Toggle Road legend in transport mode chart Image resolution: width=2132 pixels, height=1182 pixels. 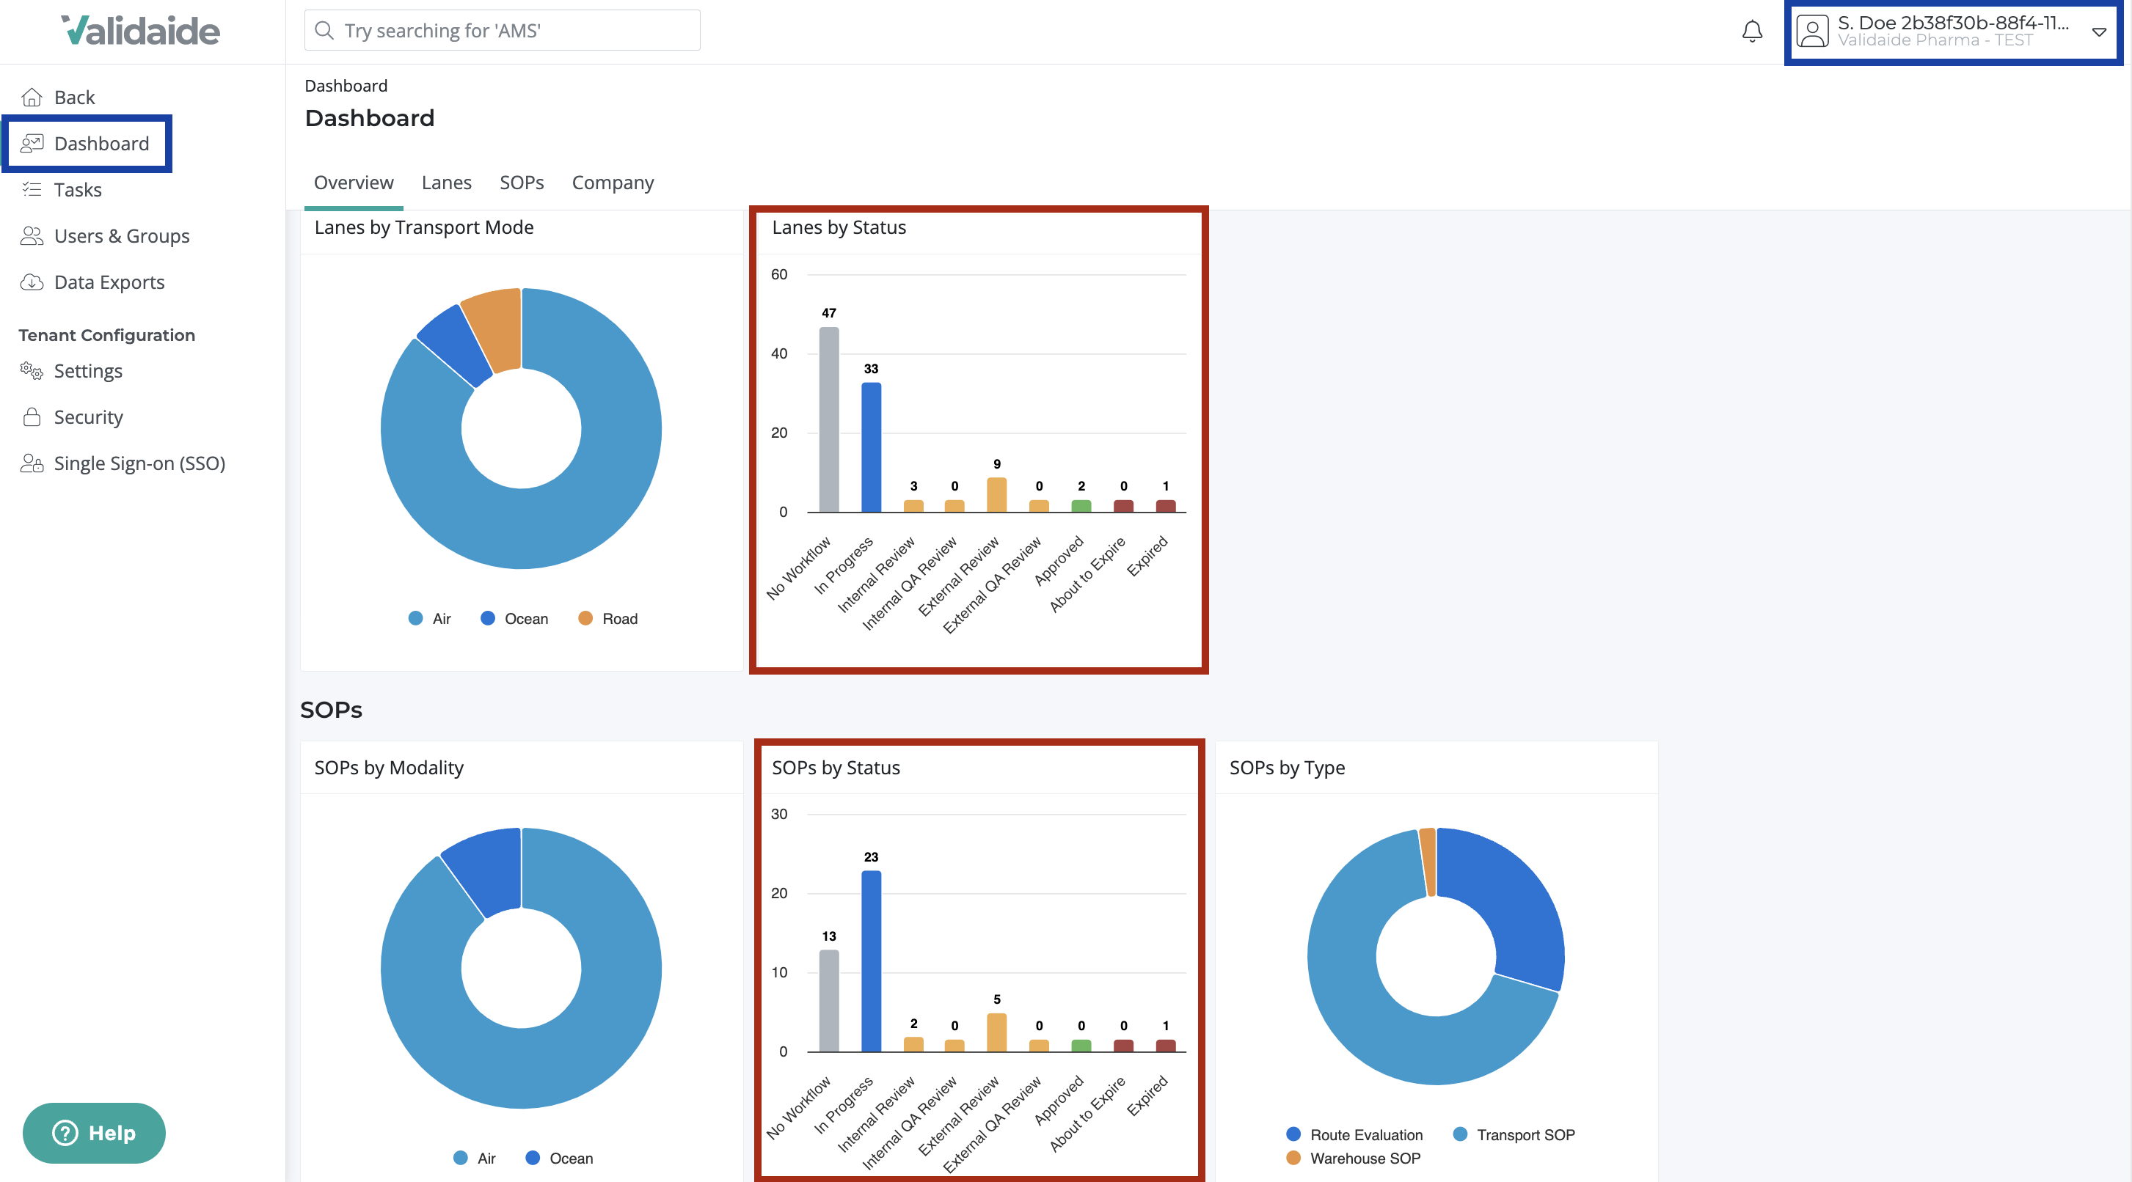[x=608, y=619]
